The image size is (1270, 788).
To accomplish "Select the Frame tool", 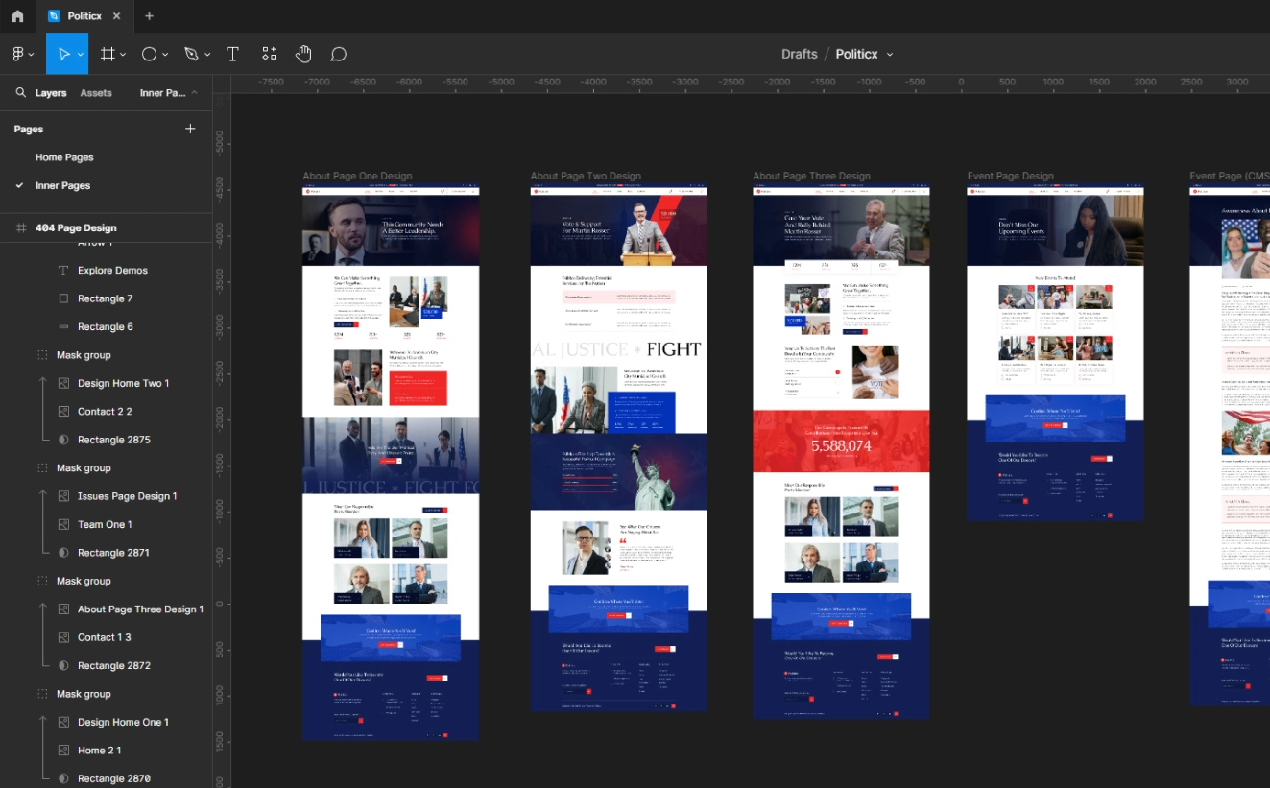I will pos(106,54).
